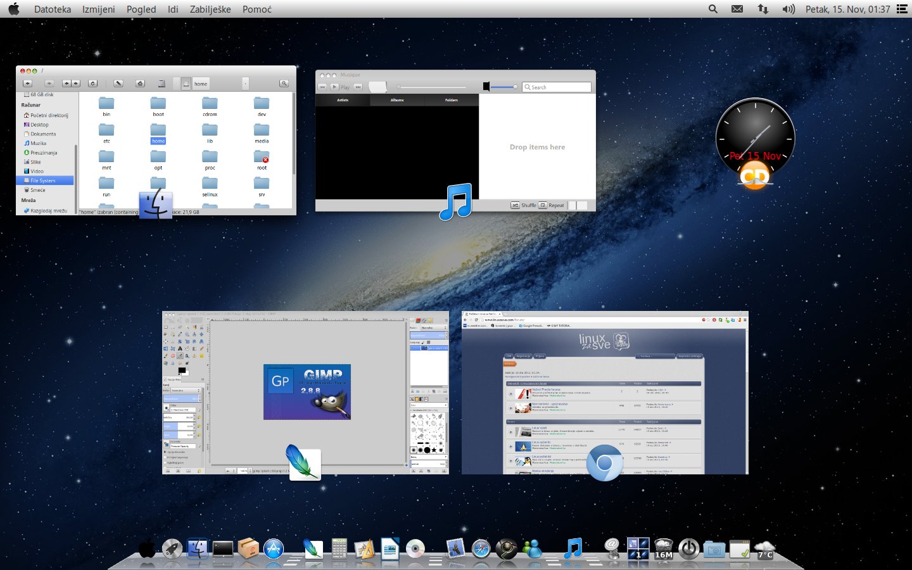Select Preuzimanja in the file manager sidebar
The height and width of the screenshot is (570, 912).
click(43, 153)
